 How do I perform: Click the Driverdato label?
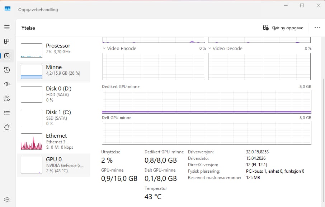click(198, 158)
